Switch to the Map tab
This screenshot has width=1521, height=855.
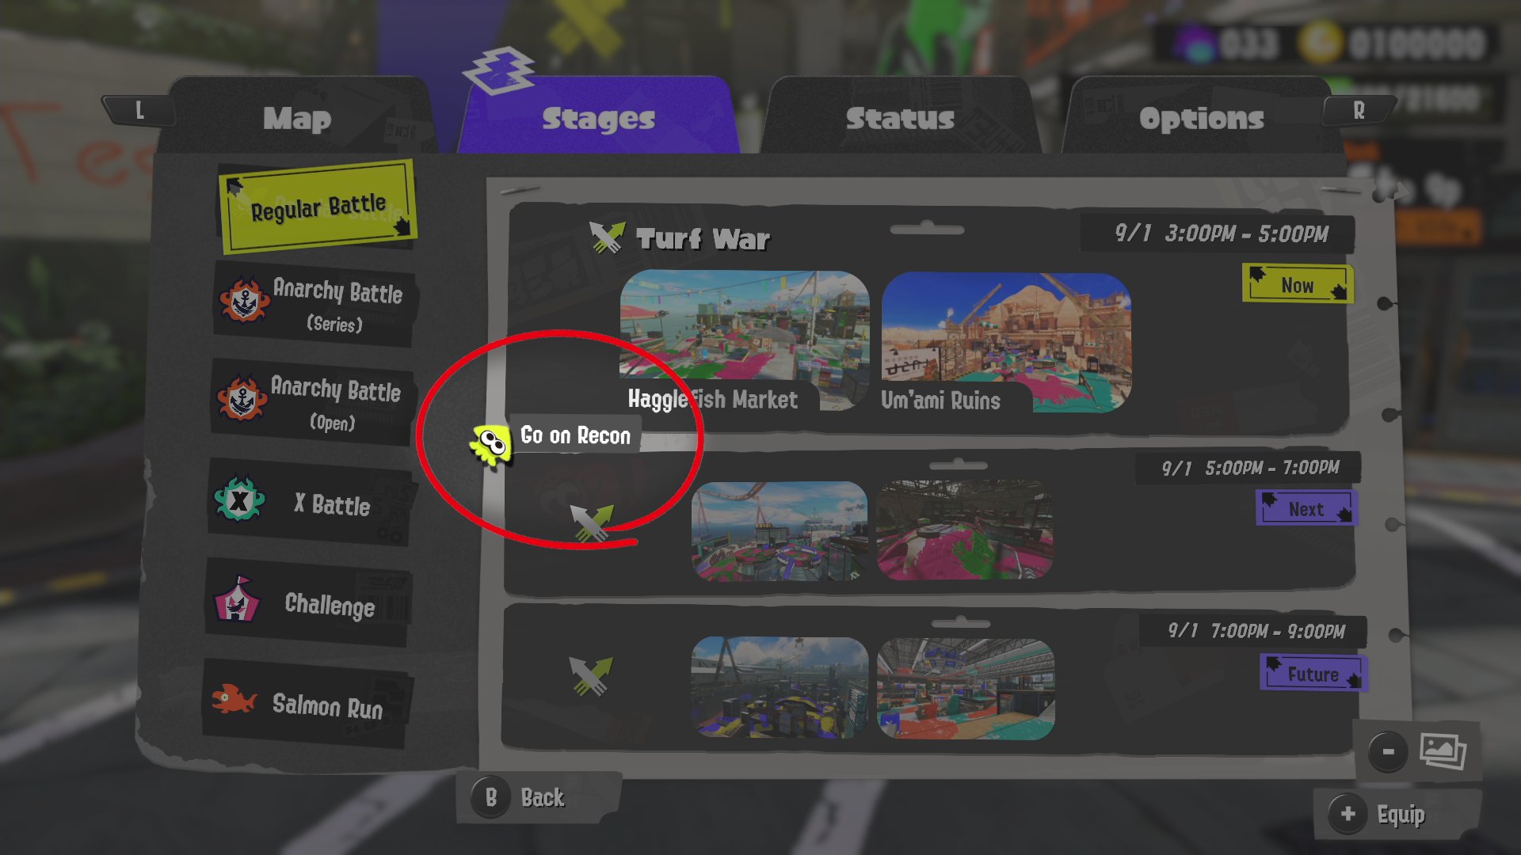pyautogui.click(x=297, y=118)
